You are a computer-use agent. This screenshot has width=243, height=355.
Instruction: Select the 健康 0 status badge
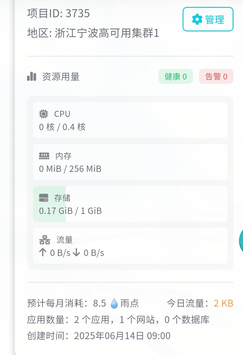click(176, 77)
